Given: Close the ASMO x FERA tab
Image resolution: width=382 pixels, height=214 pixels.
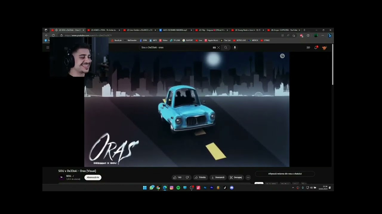Looking at the screenshot, I should coord(119,30).
